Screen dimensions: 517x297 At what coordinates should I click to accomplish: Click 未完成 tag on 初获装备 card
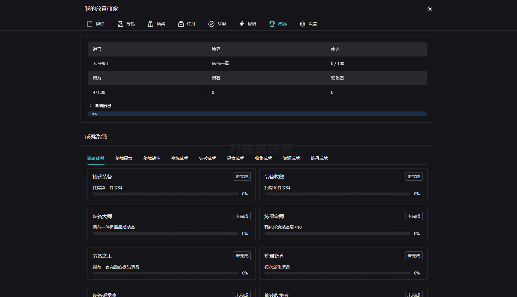(242, 176)
